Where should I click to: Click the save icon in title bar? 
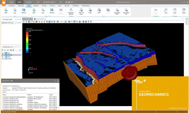point(67,2)
